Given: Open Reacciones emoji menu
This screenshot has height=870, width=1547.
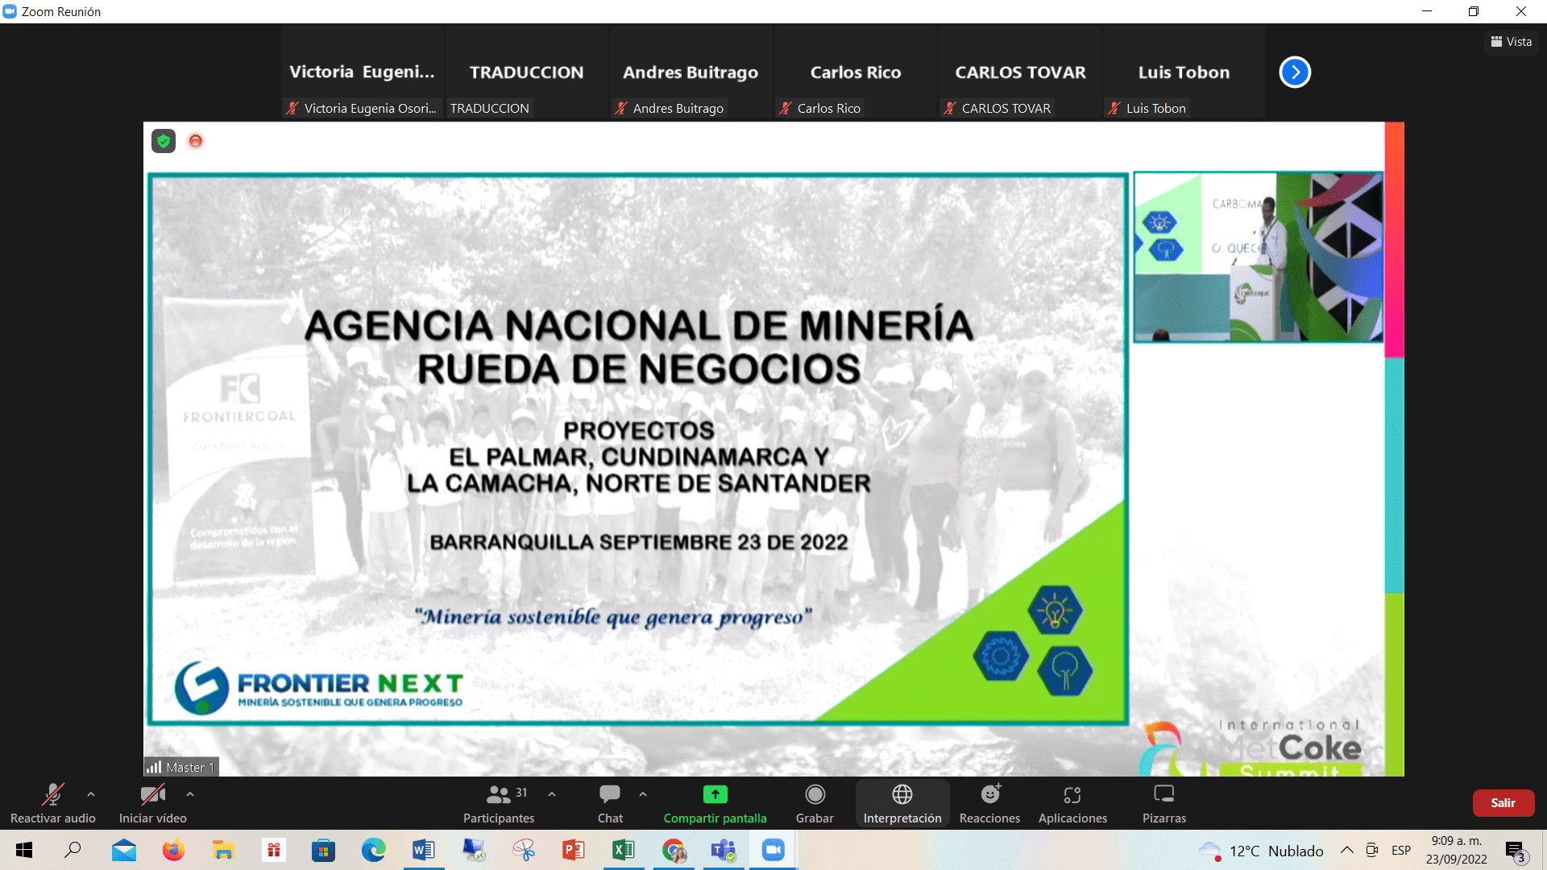Looking at the screenshot, I should [990, 803].
